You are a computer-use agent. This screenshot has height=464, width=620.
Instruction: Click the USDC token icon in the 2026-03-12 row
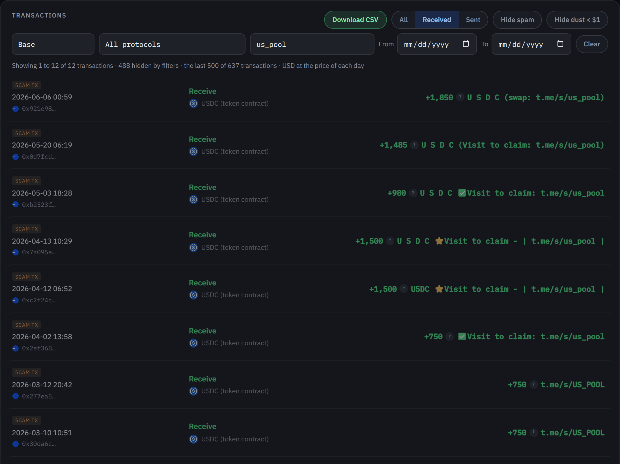tap(193, 391)
